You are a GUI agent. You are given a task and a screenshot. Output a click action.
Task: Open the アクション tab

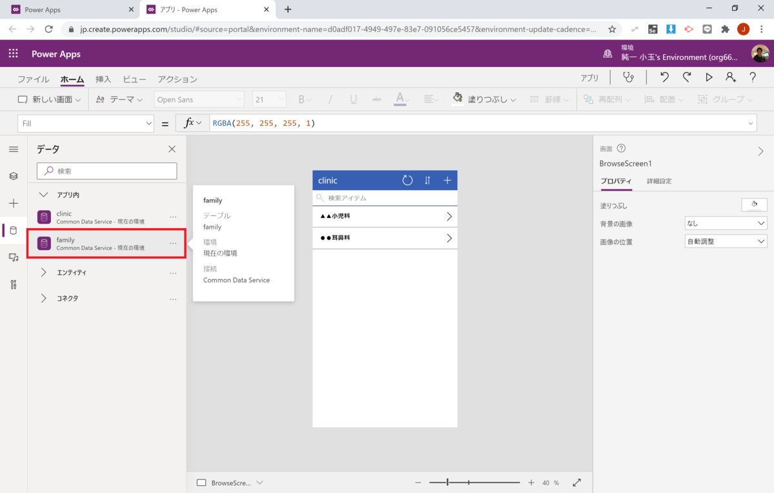177,79
